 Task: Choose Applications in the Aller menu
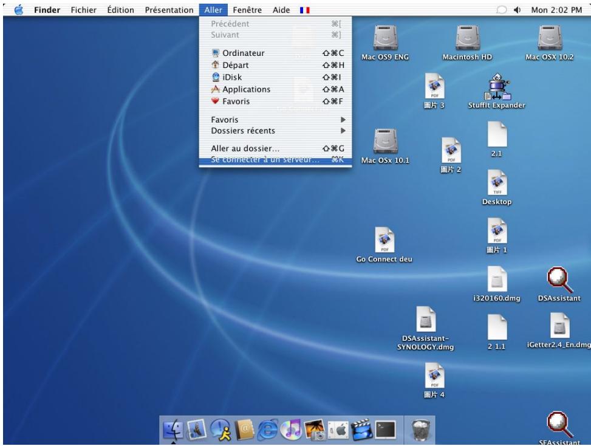[276, 89]
